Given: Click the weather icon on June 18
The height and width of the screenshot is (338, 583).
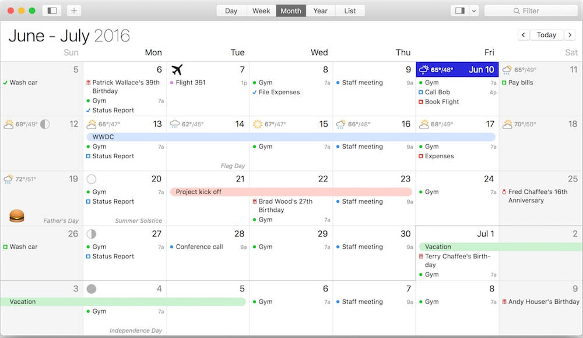Looking at the screenshot, I should [507, 124].
